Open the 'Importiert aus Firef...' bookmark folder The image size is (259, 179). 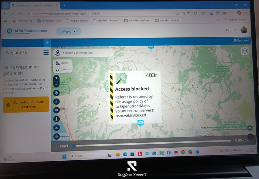138,20
